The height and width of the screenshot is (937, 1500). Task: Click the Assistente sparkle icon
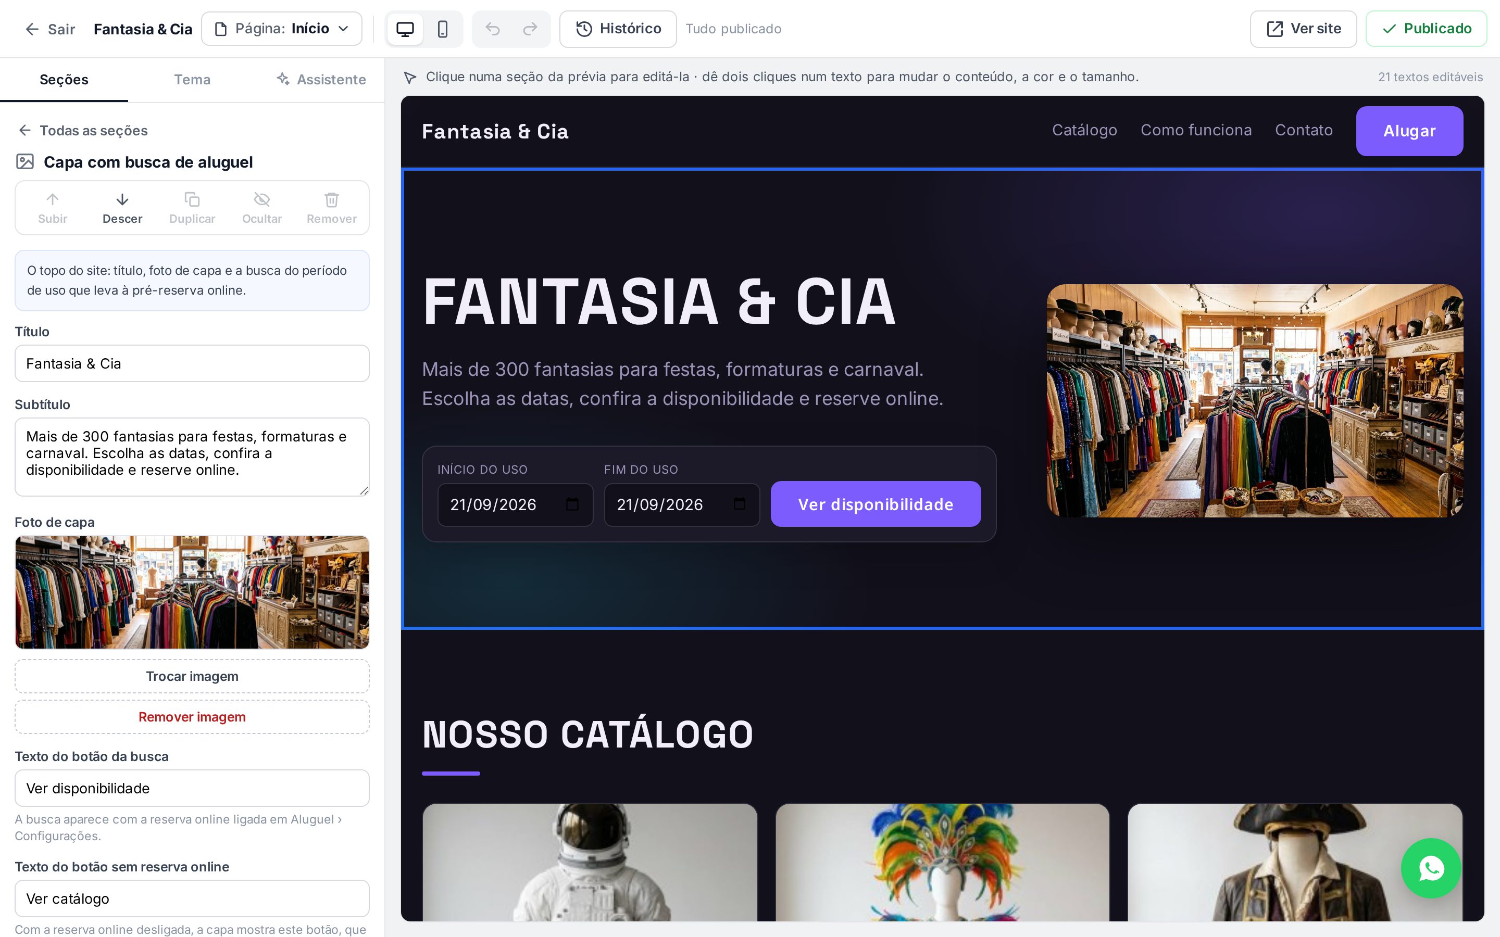click(x=283, y=79)
